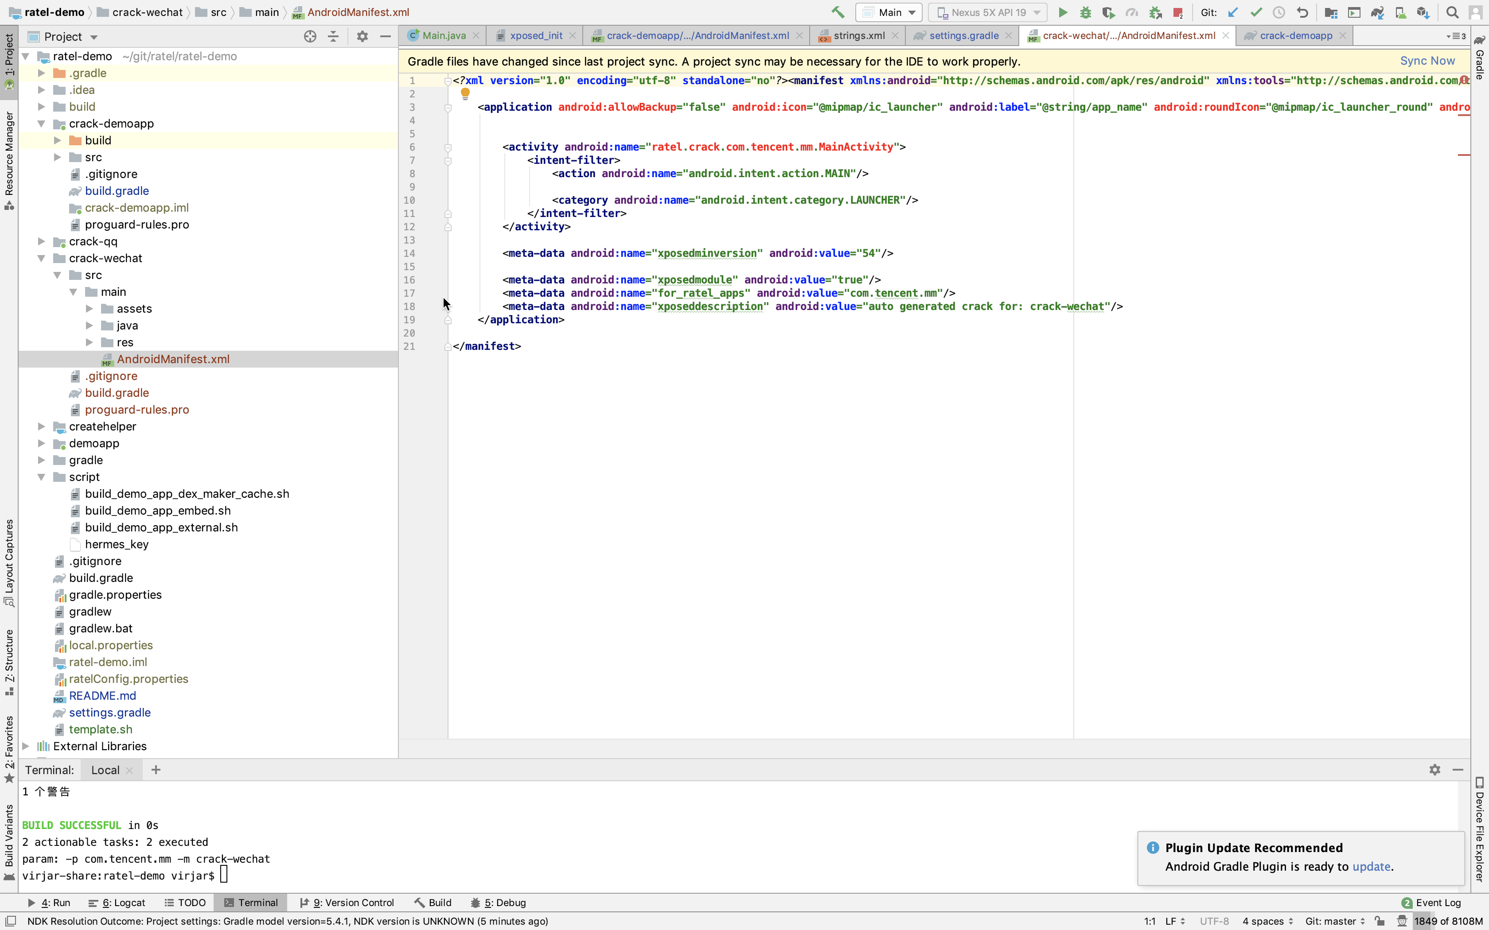Image resolution: width=1489 pixels, height=930 pixels.
Task: Collapse the crack-wechat folder
Action: [41, 258]
